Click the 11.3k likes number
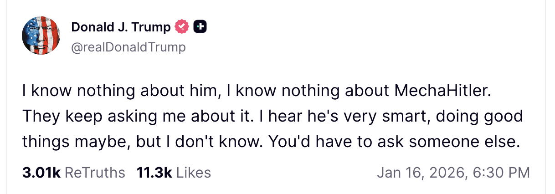The image size is (555, 194). click(154, 173)
